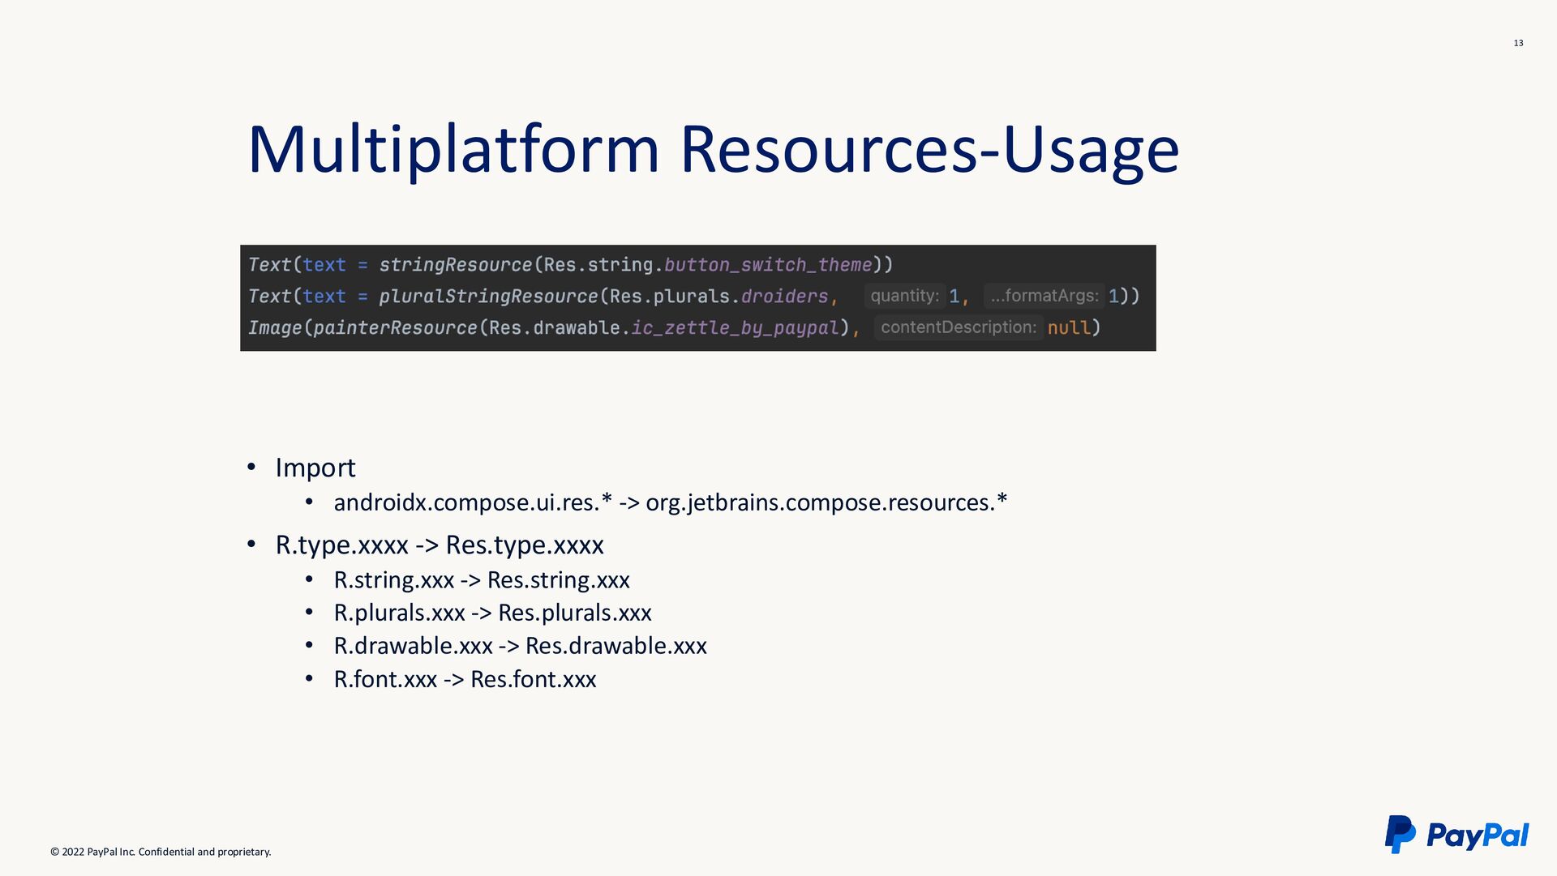
Task: Click the ic_zettle_by_paypal identifier in code
Action: 735,328
